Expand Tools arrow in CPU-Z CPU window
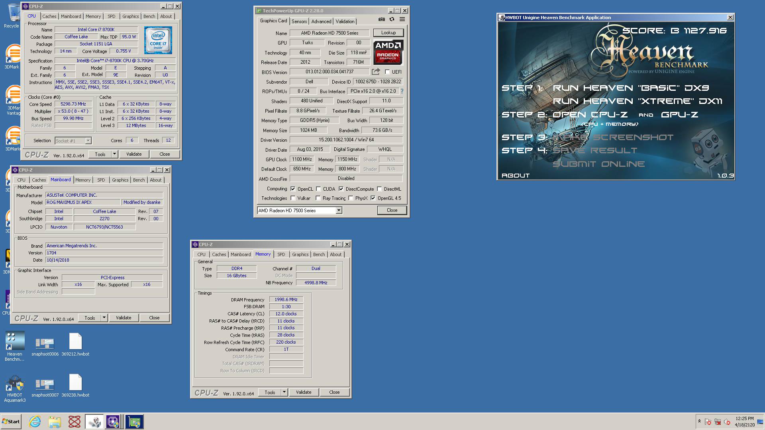The width and height of the screenshot is (765, 430). pyautogui.click(x=114, y=154)
